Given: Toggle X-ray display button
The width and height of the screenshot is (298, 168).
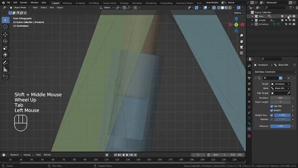Looking at the screenshot, I should pos(214,7).
